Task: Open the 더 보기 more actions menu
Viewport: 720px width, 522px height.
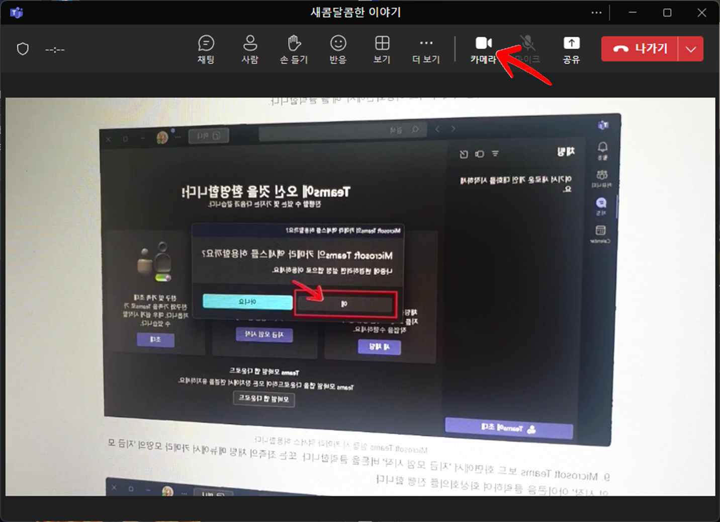Action: click(426, 49)
